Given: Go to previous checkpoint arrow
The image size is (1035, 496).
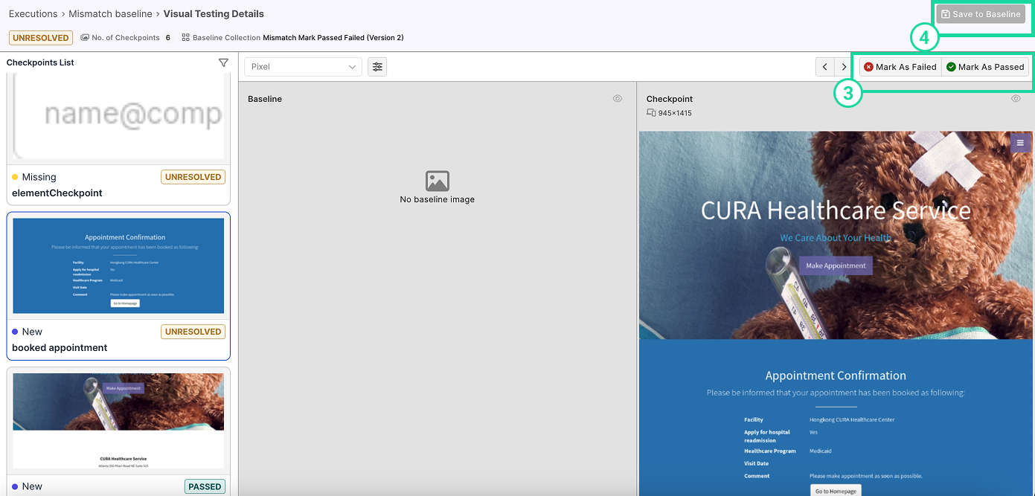Looking at the screenshot, I should [824, 67].
